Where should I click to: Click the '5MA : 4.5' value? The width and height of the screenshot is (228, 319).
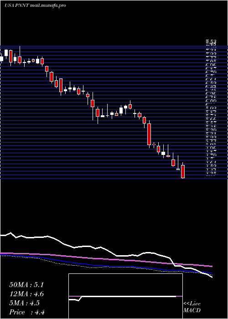coord(25,303)
